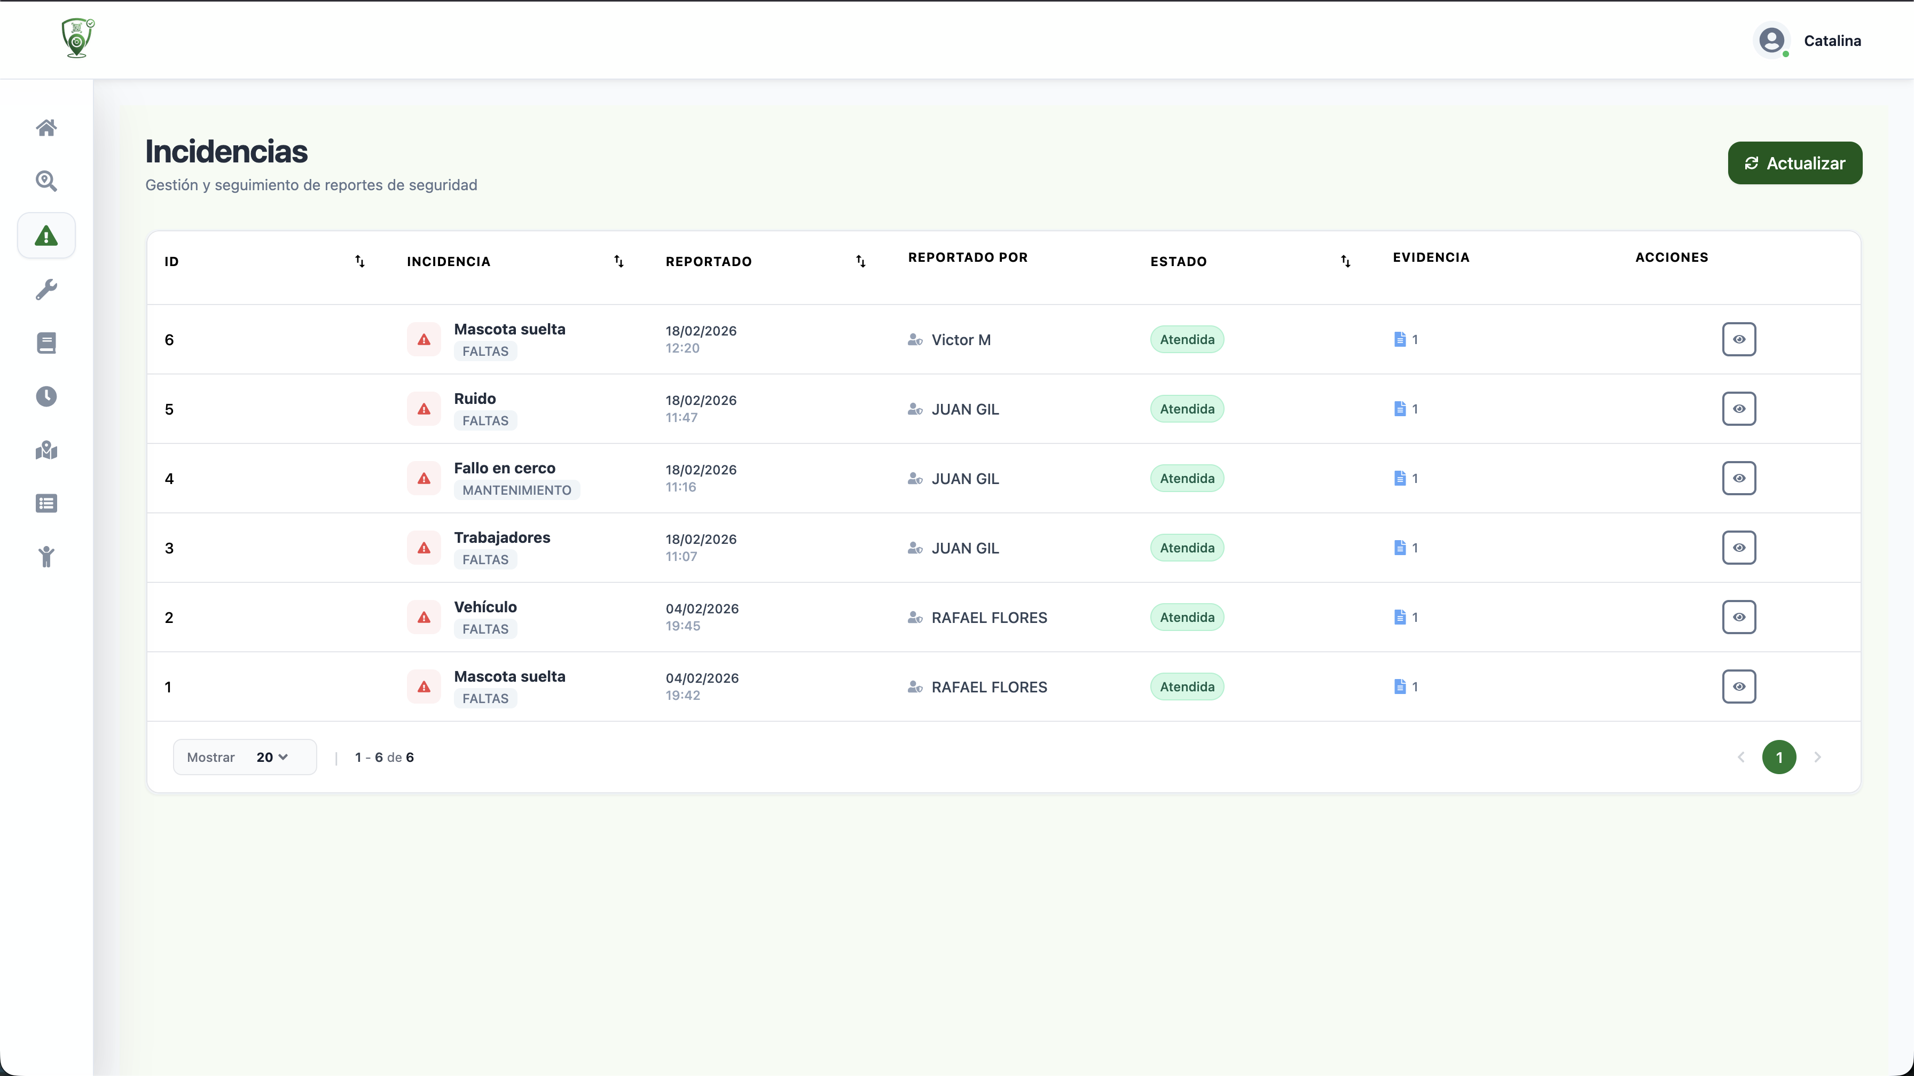Open the active Incidencias warning sidebar item
The height and width of the screenshot is (1076, 1914).
tap(46, 236)
